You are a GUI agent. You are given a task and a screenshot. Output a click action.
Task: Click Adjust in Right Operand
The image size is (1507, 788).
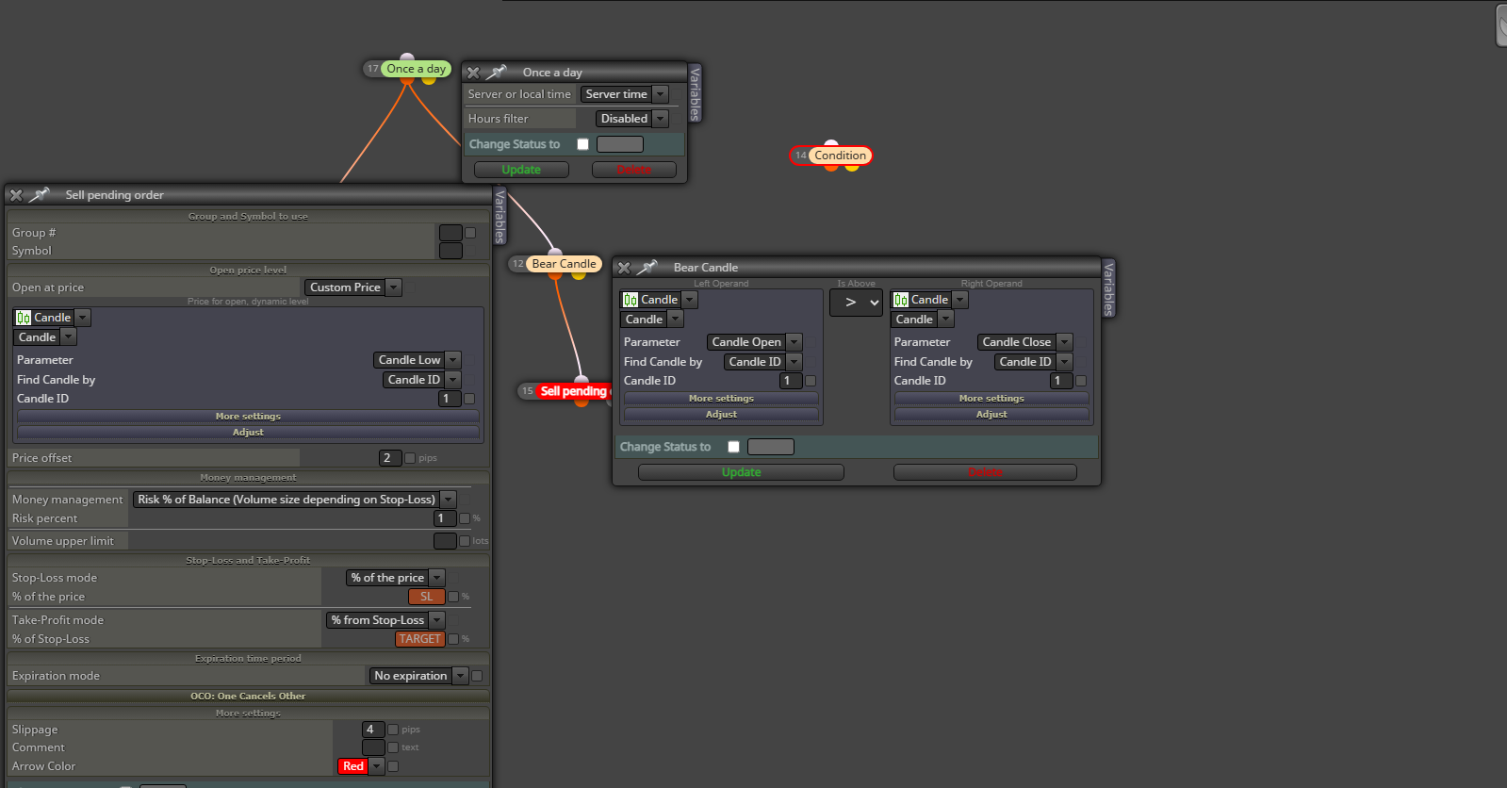pos(991,414)
